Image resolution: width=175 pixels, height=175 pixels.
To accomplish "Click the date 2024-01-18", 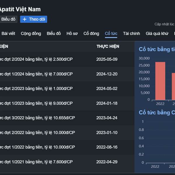I will [107, 103].
